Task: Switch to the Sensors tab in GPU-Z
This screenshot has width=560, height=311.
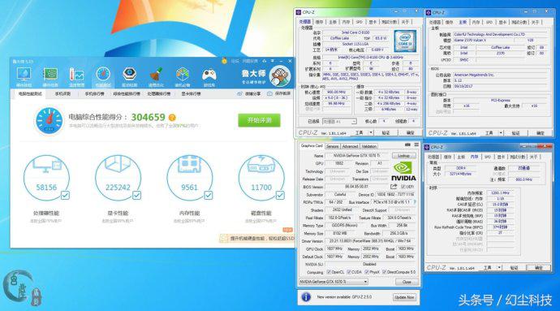Action: (332, 146)
